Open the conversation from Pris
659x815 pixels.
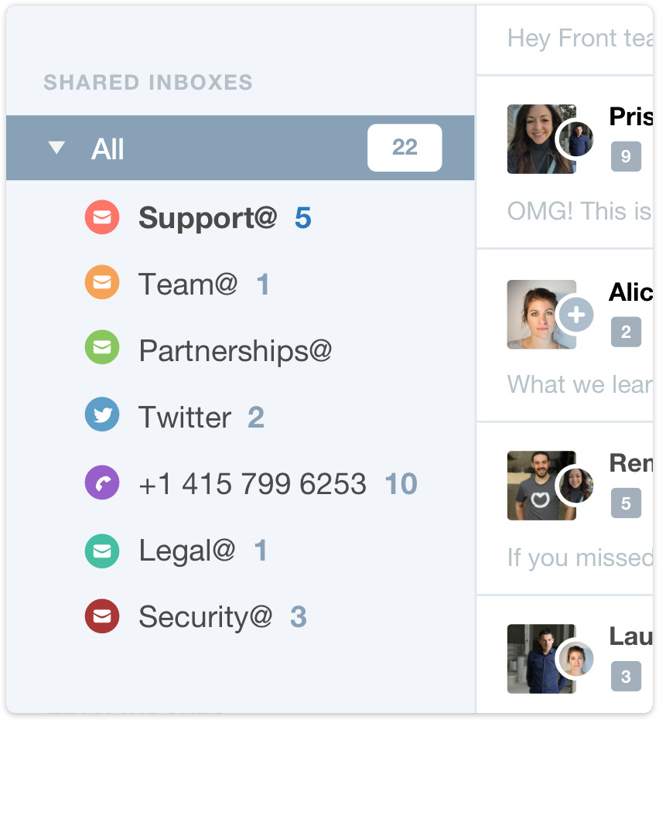point(630,118)
